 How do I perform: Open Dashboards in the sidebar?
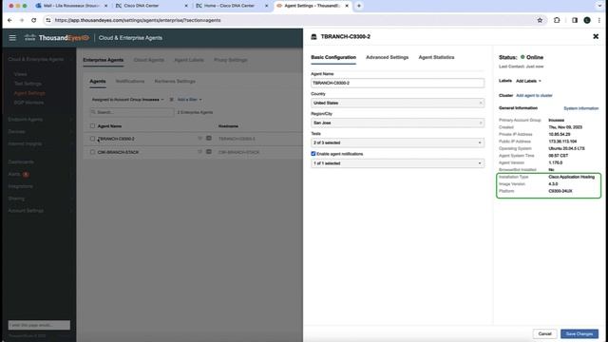pyautogui.click(x=21, y=161)
